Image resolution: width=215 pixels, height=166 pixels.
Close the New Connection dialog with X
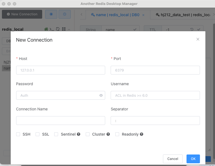(x=198, y=39)
